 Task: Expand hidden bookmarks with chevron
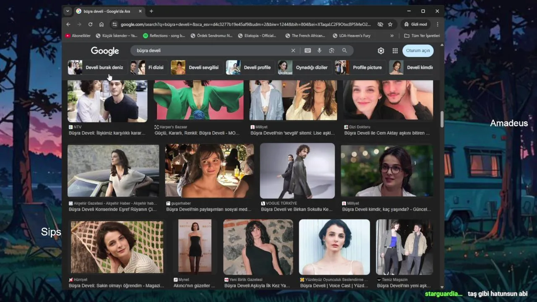pos(392,36)
